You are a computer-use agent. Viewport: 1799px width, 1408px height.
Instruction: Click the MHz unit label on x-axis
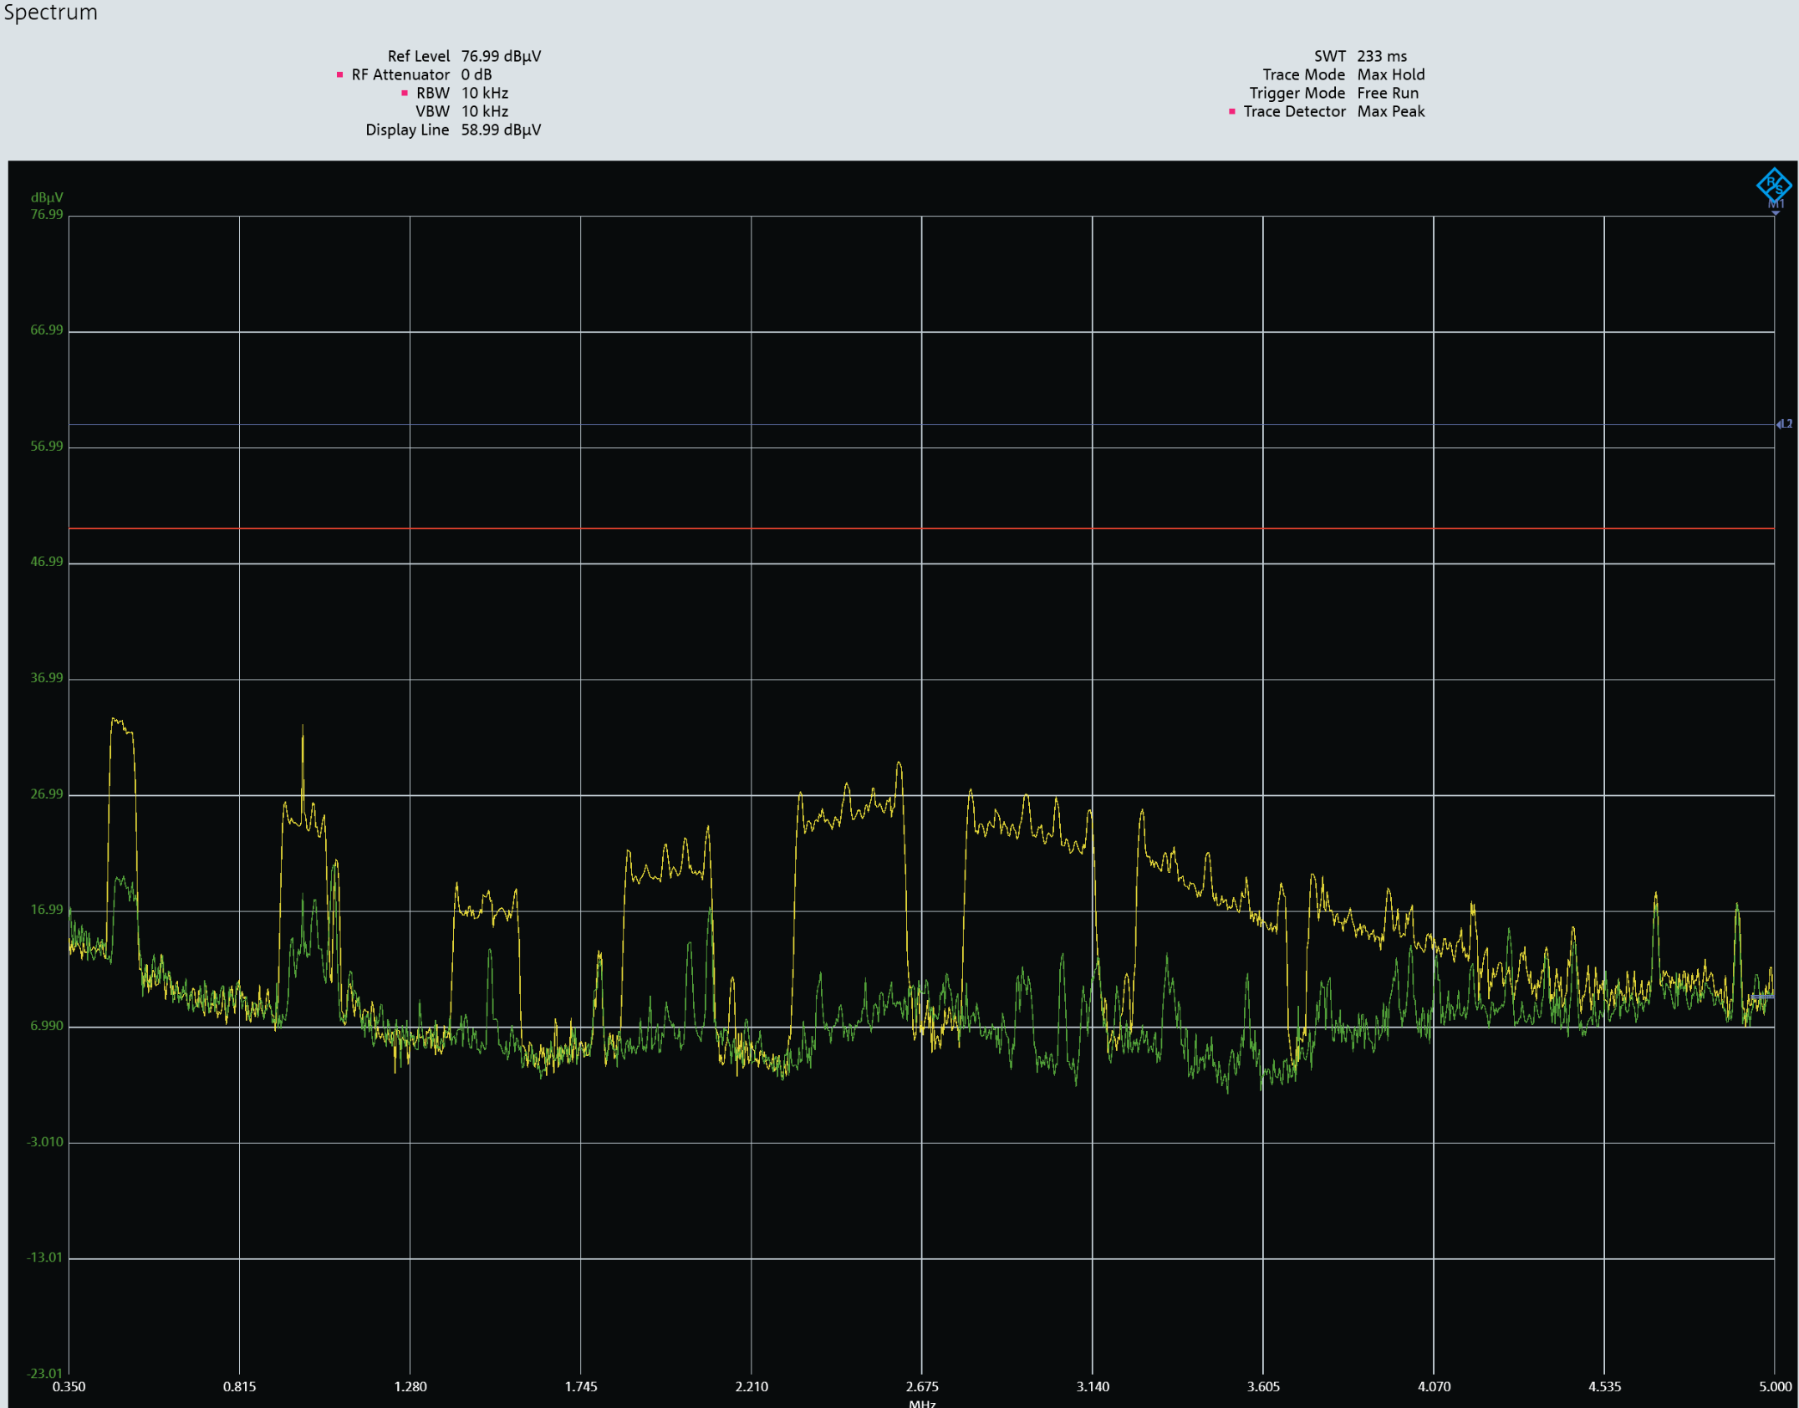tap(922, 1403)
